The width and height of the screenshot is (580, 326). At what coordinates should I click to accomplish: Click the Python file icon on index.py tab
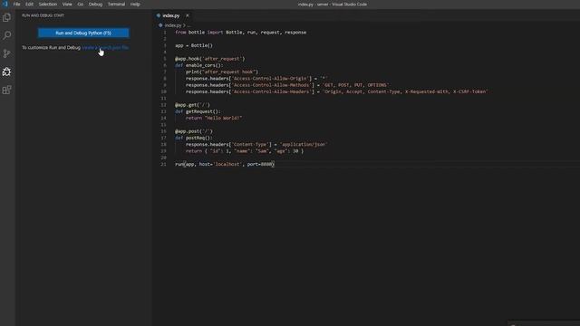point(159,15)
